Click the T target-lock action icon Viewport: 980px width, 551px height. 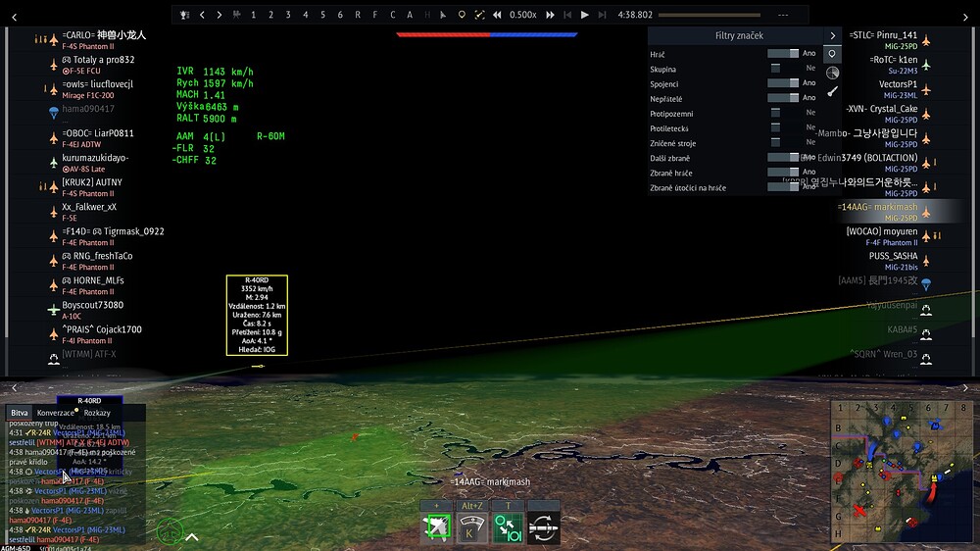pyautogui.click(x=508, y=527)
